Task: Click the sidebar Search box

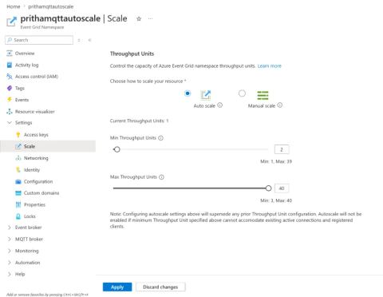Action: click(39, 40)
